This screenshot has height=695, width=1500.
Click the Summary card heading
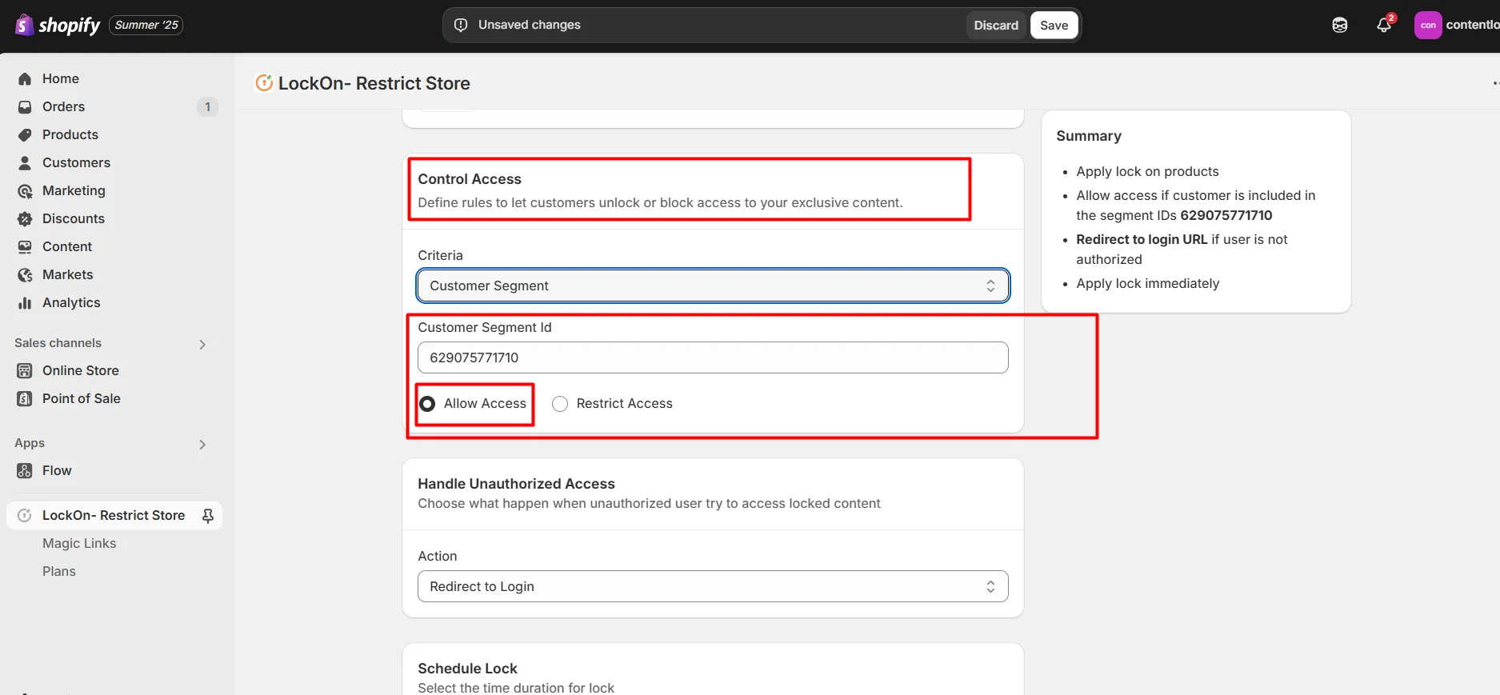tap(1089, 136)
